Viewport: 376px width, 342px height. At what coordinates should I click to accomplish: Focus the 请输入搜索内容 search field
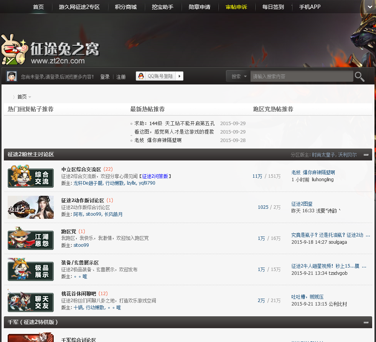click(302, 76)
